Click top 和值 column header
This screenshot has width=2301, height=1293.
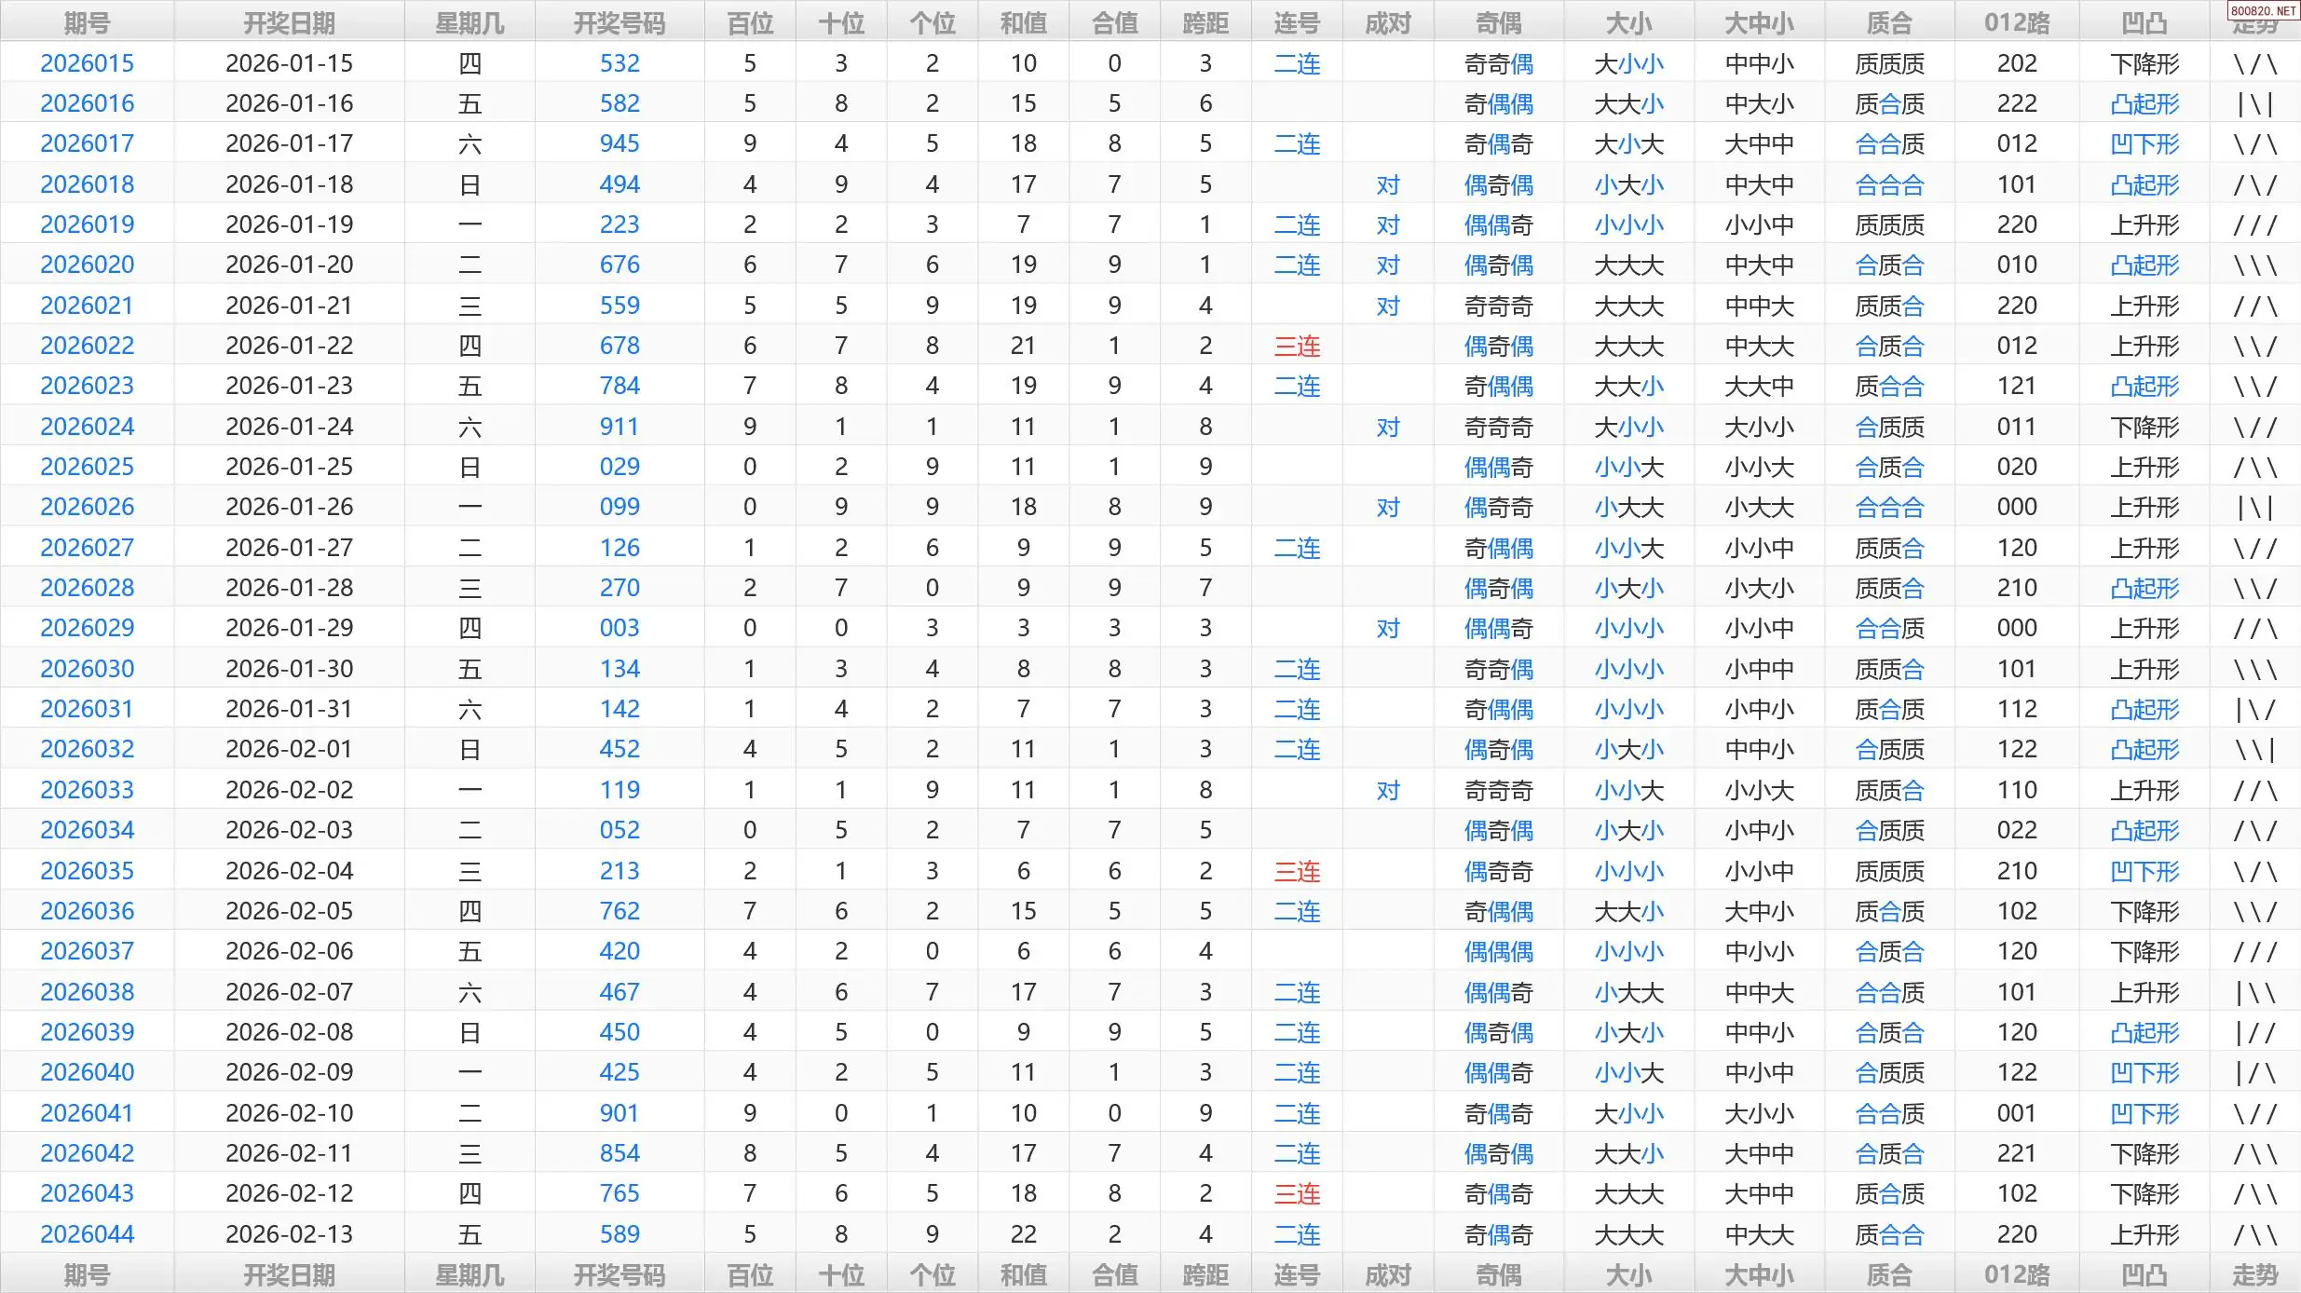tap(1023, 23)
